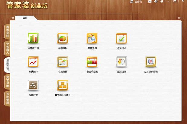
Task: Open the 其它出入库统计 boxes icon
Action: coord(63,85)
